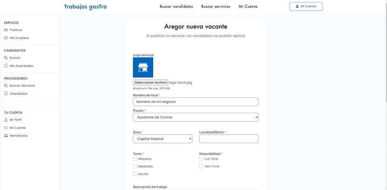Enable the Full Time availability checkbox
The width and height of the screenshot is (387, 190).
coord(201,159)
